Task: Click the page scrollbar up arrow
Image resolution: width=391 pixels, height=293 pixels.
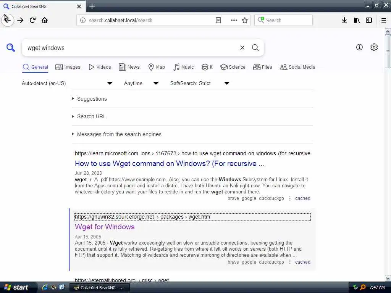Action: click(x=388, y=32)
